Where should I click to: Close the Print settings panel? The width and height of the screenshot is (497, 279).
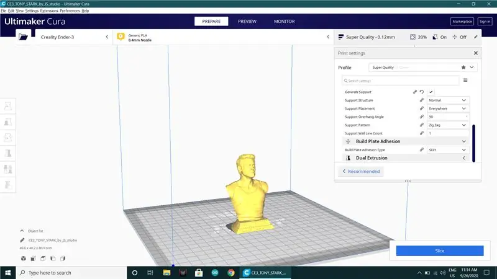point(476,53)
